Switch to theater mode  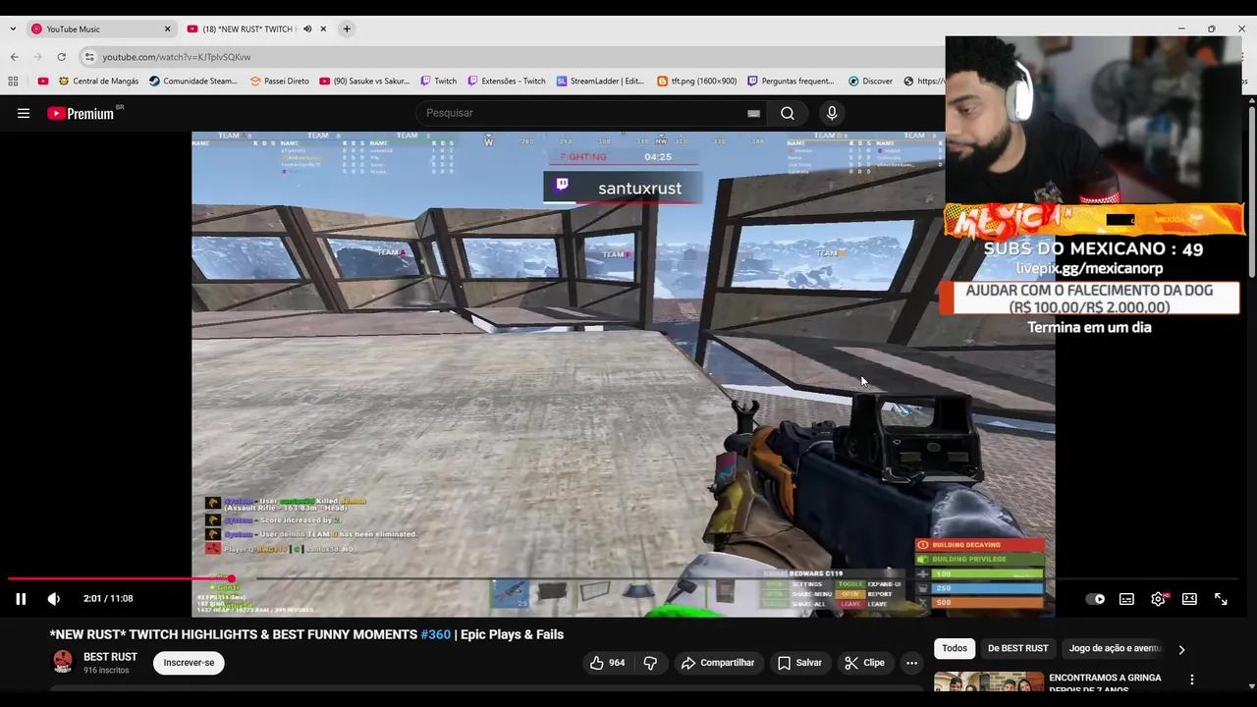(x=1189, y=599)
